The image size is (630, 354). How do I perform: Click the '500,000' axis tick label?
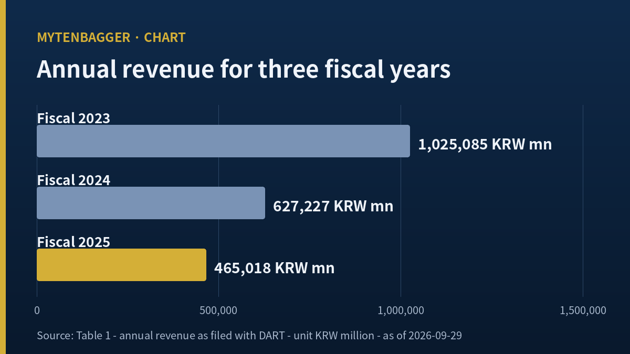218,310
